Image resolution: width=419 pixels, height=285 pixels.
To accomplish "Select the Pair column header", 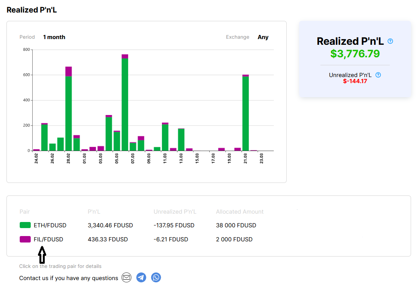I will pos(25,212).
